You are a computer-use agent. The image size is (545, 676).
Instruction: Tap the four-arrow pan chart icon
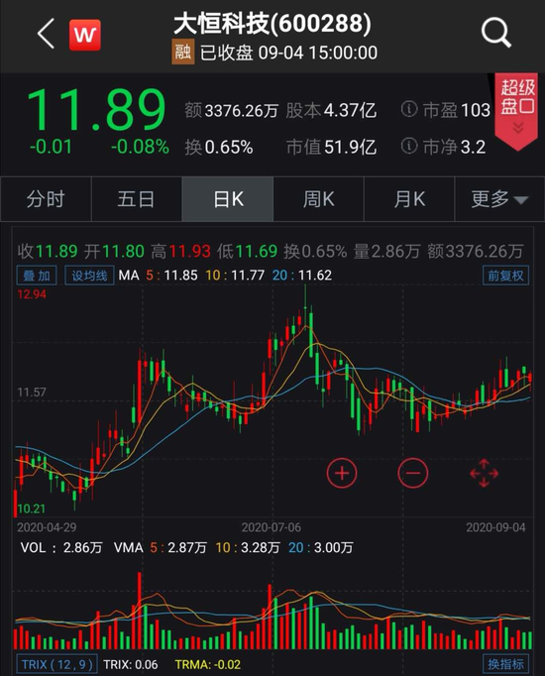484,473
